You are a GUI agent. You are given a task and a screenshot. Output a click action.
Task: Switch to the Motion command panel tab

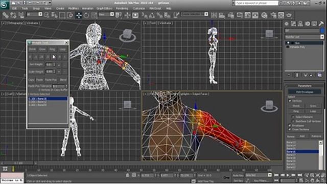coord(308,24)
